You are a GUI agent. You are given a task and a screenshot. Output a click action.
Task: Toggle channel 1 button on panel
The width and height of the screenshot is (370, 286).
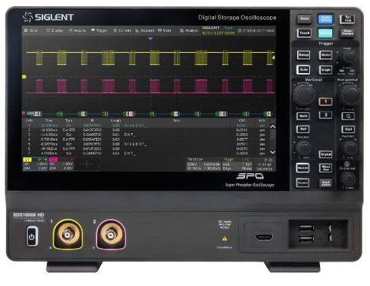tap(325, 101)
